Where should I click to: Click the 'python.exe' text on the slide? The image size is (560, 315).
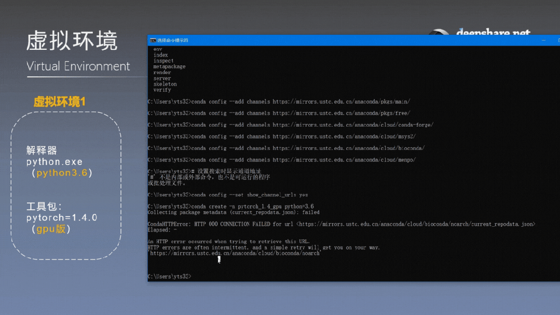click(54, 162)
